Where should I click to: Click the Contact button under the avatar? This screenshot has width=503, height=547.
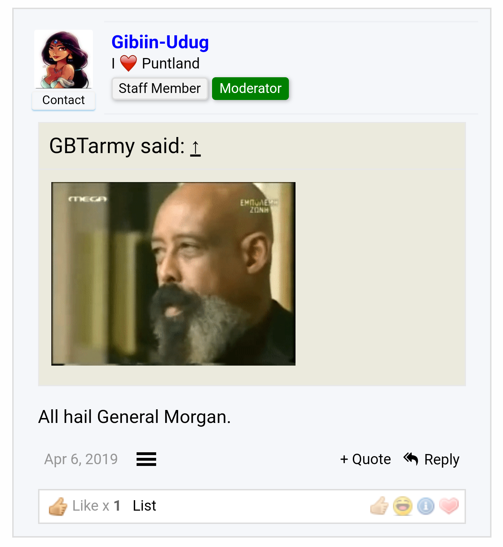(x=64, y=100)
